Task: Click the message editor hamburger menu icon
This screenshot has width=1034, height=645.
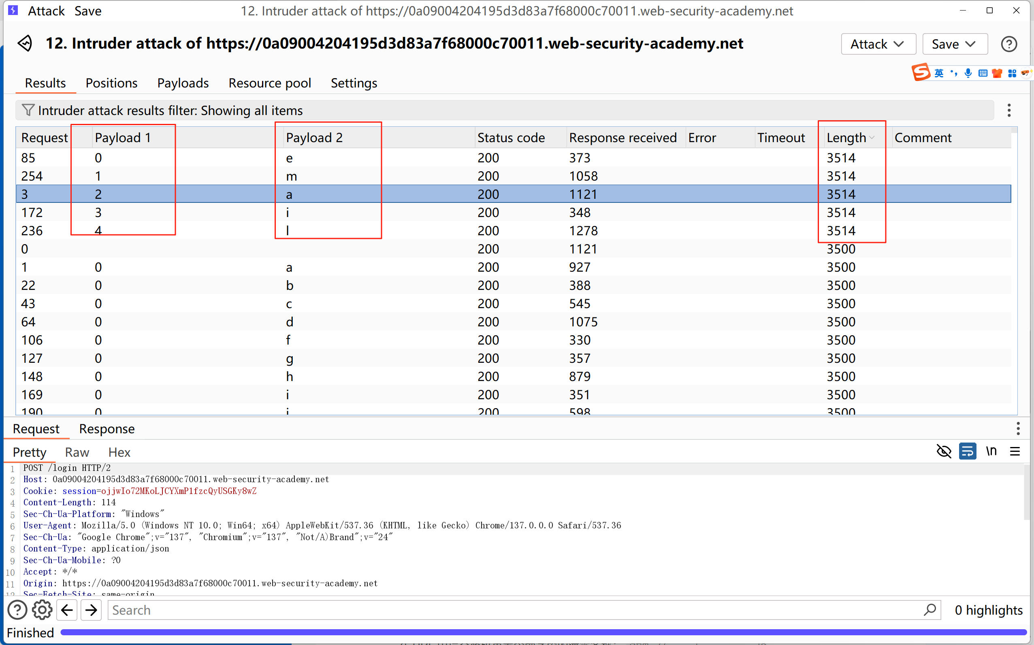Action: click(x=1015, y=451)
